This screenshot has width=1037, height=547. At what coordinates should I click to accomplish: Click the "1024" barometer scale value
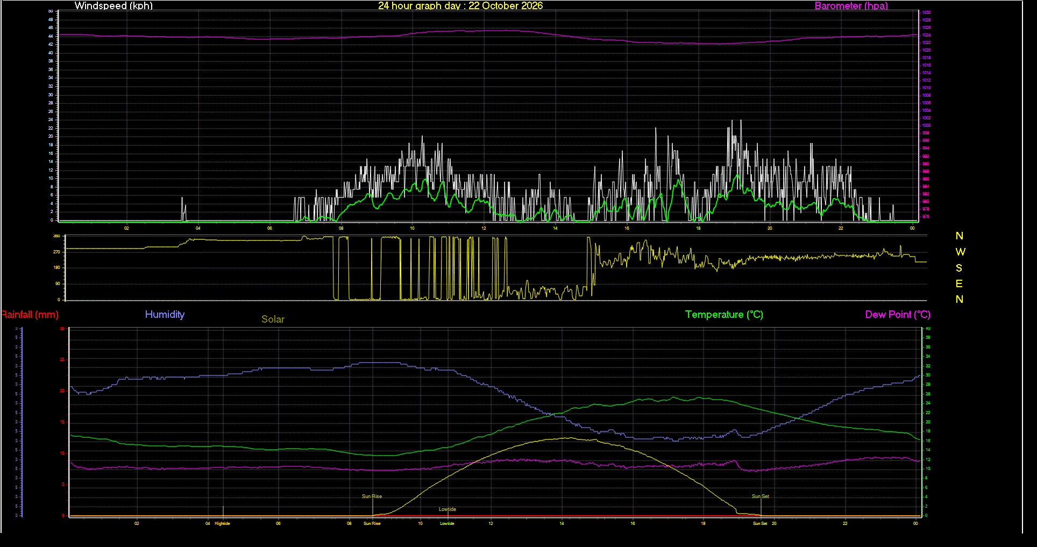[x=926, y=35]
